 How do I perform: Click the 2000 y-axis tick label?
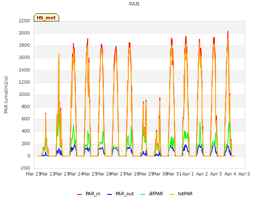pyautogui.click(x=24, y=33)
